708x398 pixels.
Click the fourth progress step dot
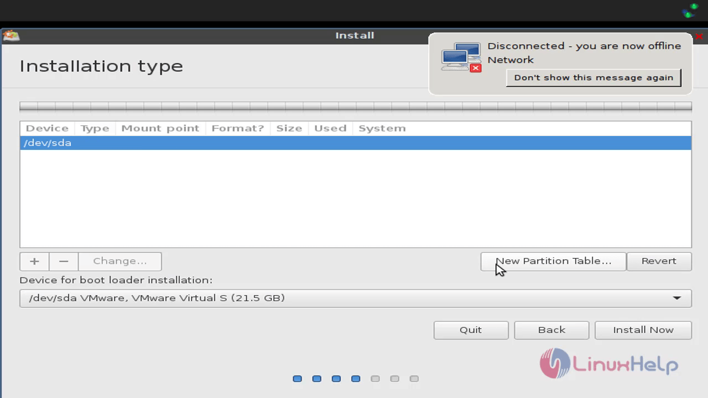pyautogui.click(x=356, y=379)
